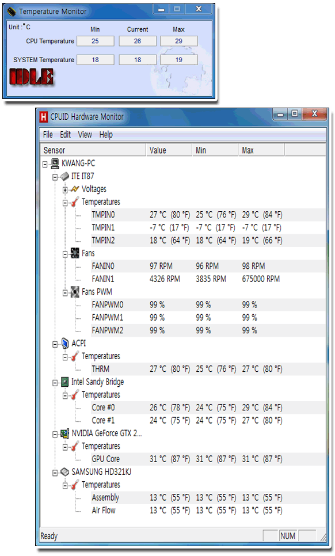Click the Value column header

(x=169, y=150)
